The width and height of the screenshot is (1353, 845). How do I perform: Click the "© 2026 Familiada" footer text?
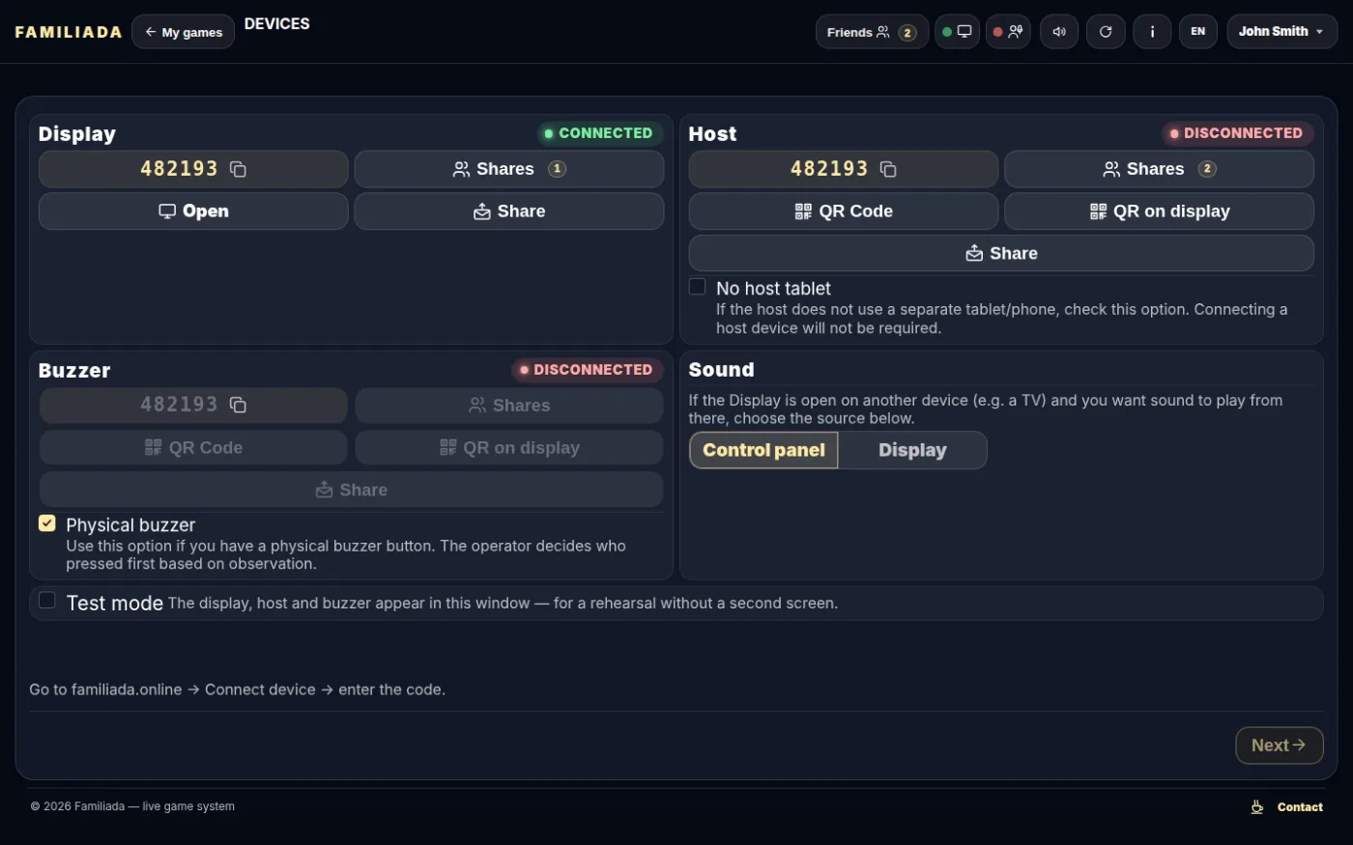click(x=132, y=806)
